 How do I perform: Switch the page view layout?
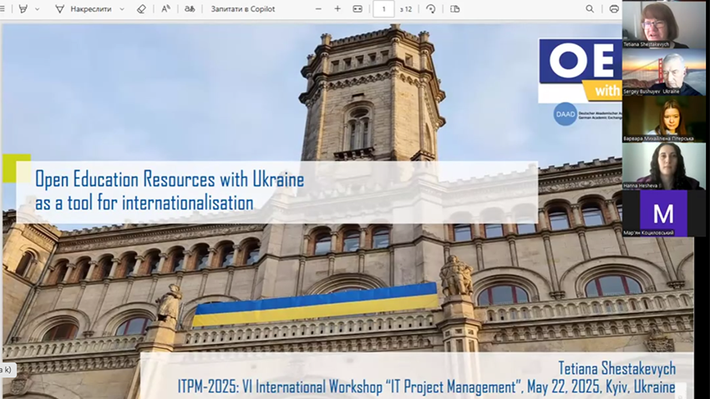tap(454, 9)
